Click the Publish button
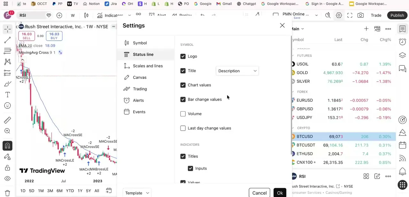The height and width of the screenshot is (197, 409). [x=397, y=15]
